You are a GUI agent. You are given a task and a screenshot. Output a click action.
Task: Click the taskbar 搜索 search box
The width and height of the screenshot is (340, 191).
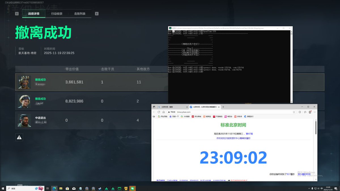tap(25, 188)
